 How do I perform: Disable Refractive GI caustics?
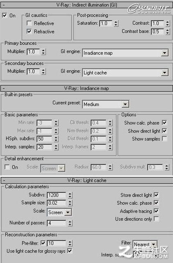pos(29,31)
